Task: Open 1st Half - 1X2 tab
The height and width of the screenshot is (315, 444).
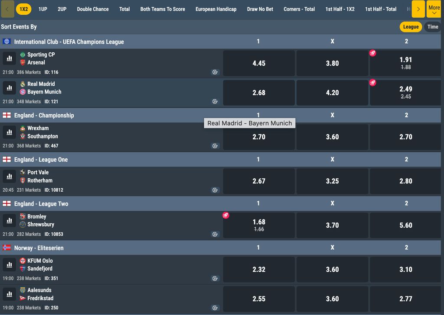Action: coord(340,9)
